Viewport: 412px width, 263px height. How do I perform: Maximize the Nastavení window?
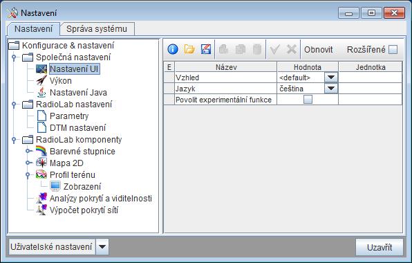point(371,13)
